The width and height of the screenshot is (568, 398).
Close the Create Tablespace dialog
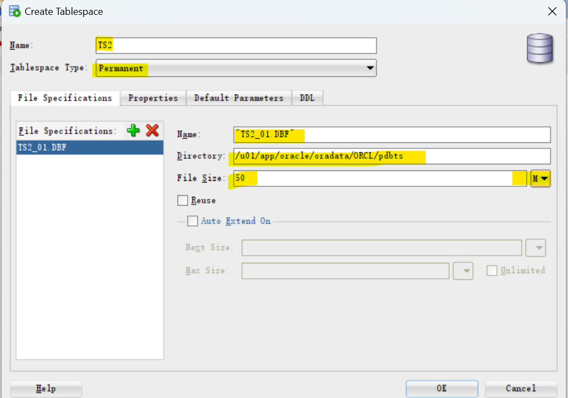(x=552, y=12)
